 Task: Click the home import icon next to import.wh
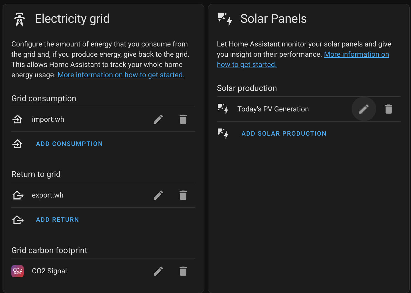[x=17, y=119]
